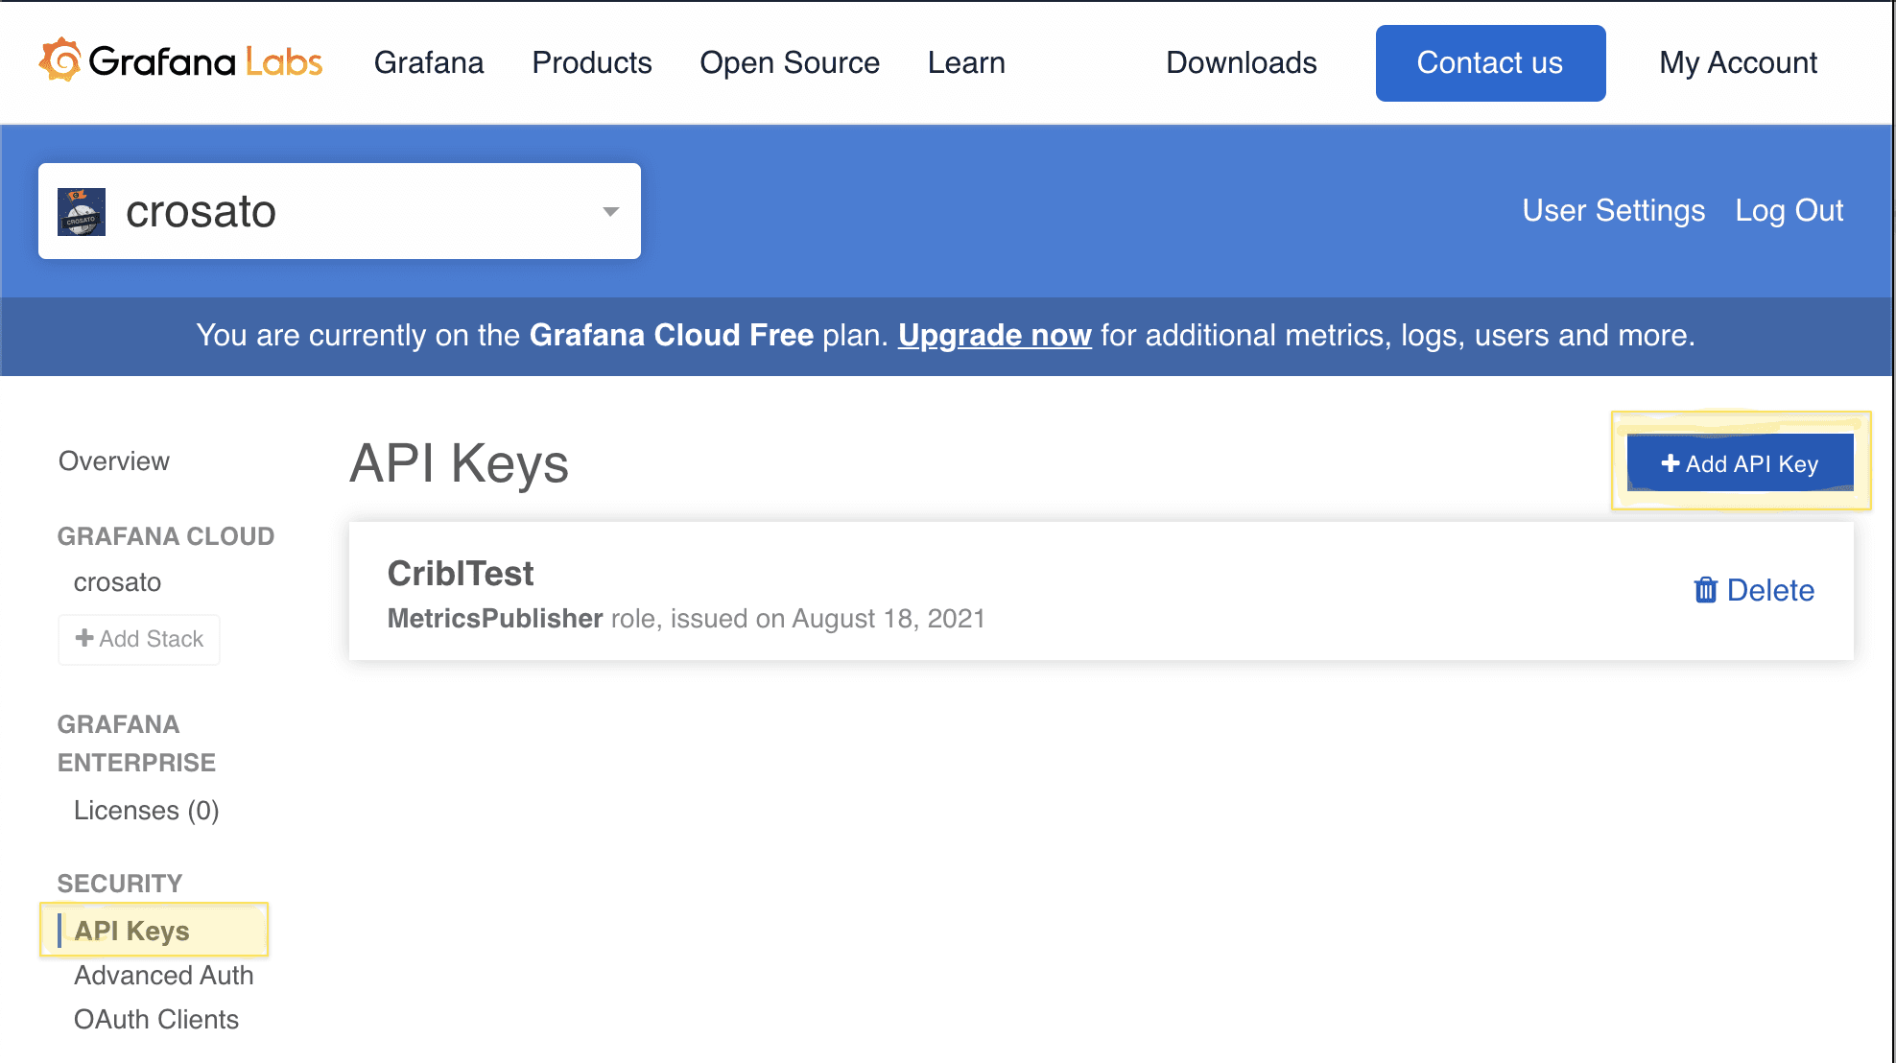Expand the crosato organization dropdown arrow
This screenshot has height=1063, width=1896.
[610, 212]
